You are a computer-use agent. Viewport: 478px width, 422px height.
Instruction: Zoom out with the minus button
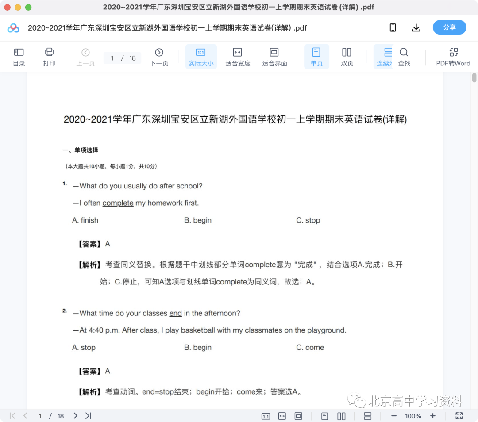click(393, 416)
